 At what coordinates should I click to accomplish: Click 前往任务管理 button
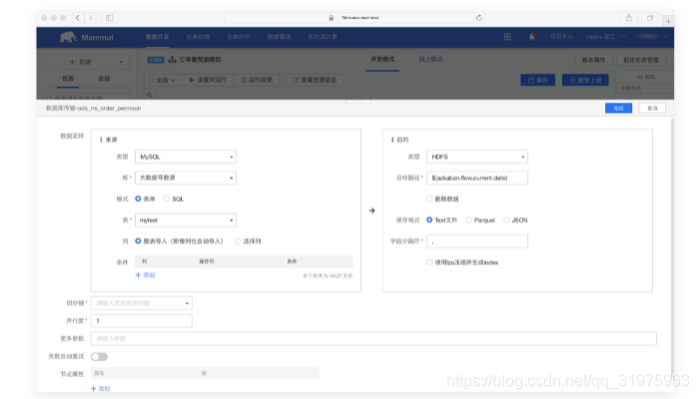point(641,60)
